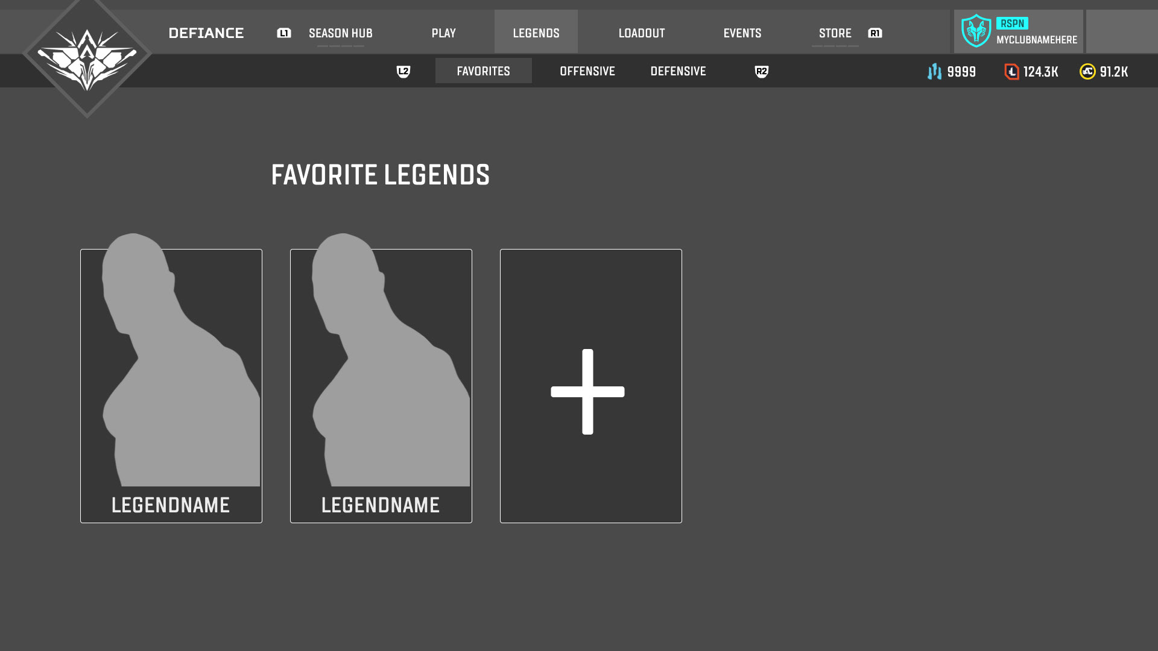Viewport: 1158px width, 651px height.
Task: Select the first LEGENDNAME card
Action: 171,386
